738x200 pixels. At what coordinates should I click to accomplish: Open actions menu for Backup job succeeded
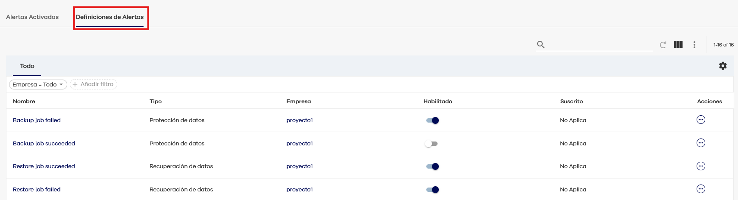pos(700,143)
